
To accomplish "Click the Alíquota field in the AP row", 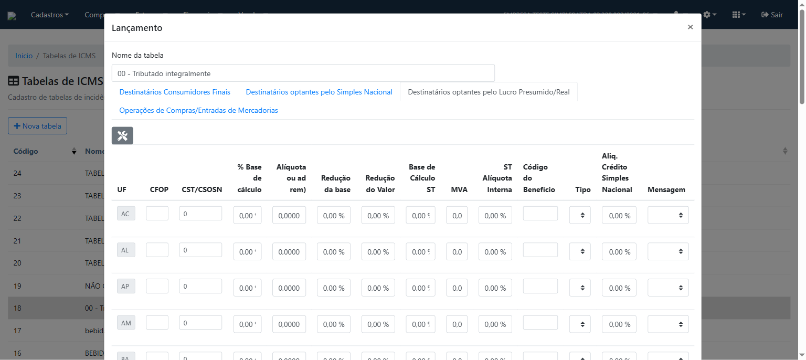I will point(289,288).
